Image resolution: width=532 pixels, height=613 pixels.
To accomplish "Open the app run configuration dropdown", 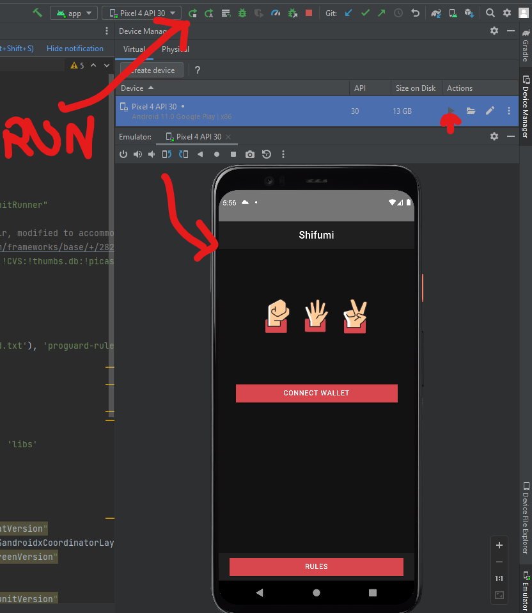I will (x=74, y=13).
